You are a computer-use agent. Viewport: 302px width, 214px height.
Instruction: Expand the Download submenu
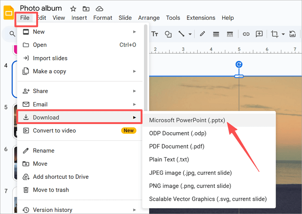(80, 117)
